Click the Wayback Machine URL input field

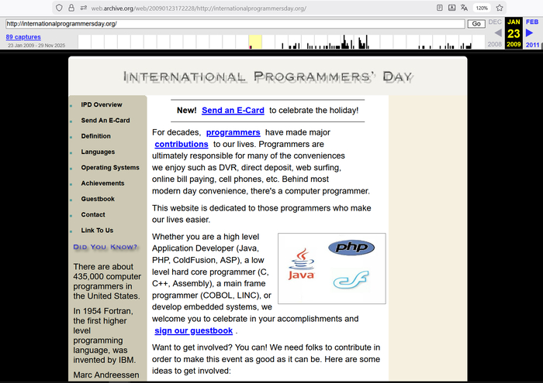(233, 24)
